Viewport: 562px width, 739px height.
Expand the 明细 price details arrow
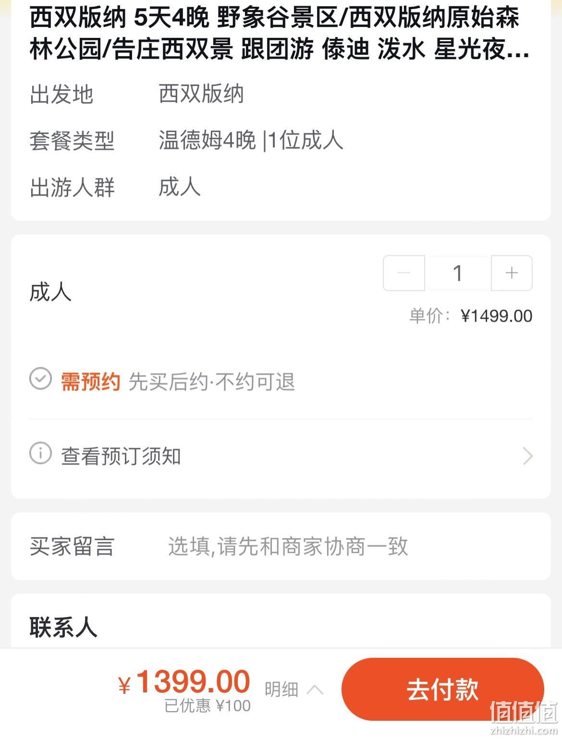tap(315, 690)
